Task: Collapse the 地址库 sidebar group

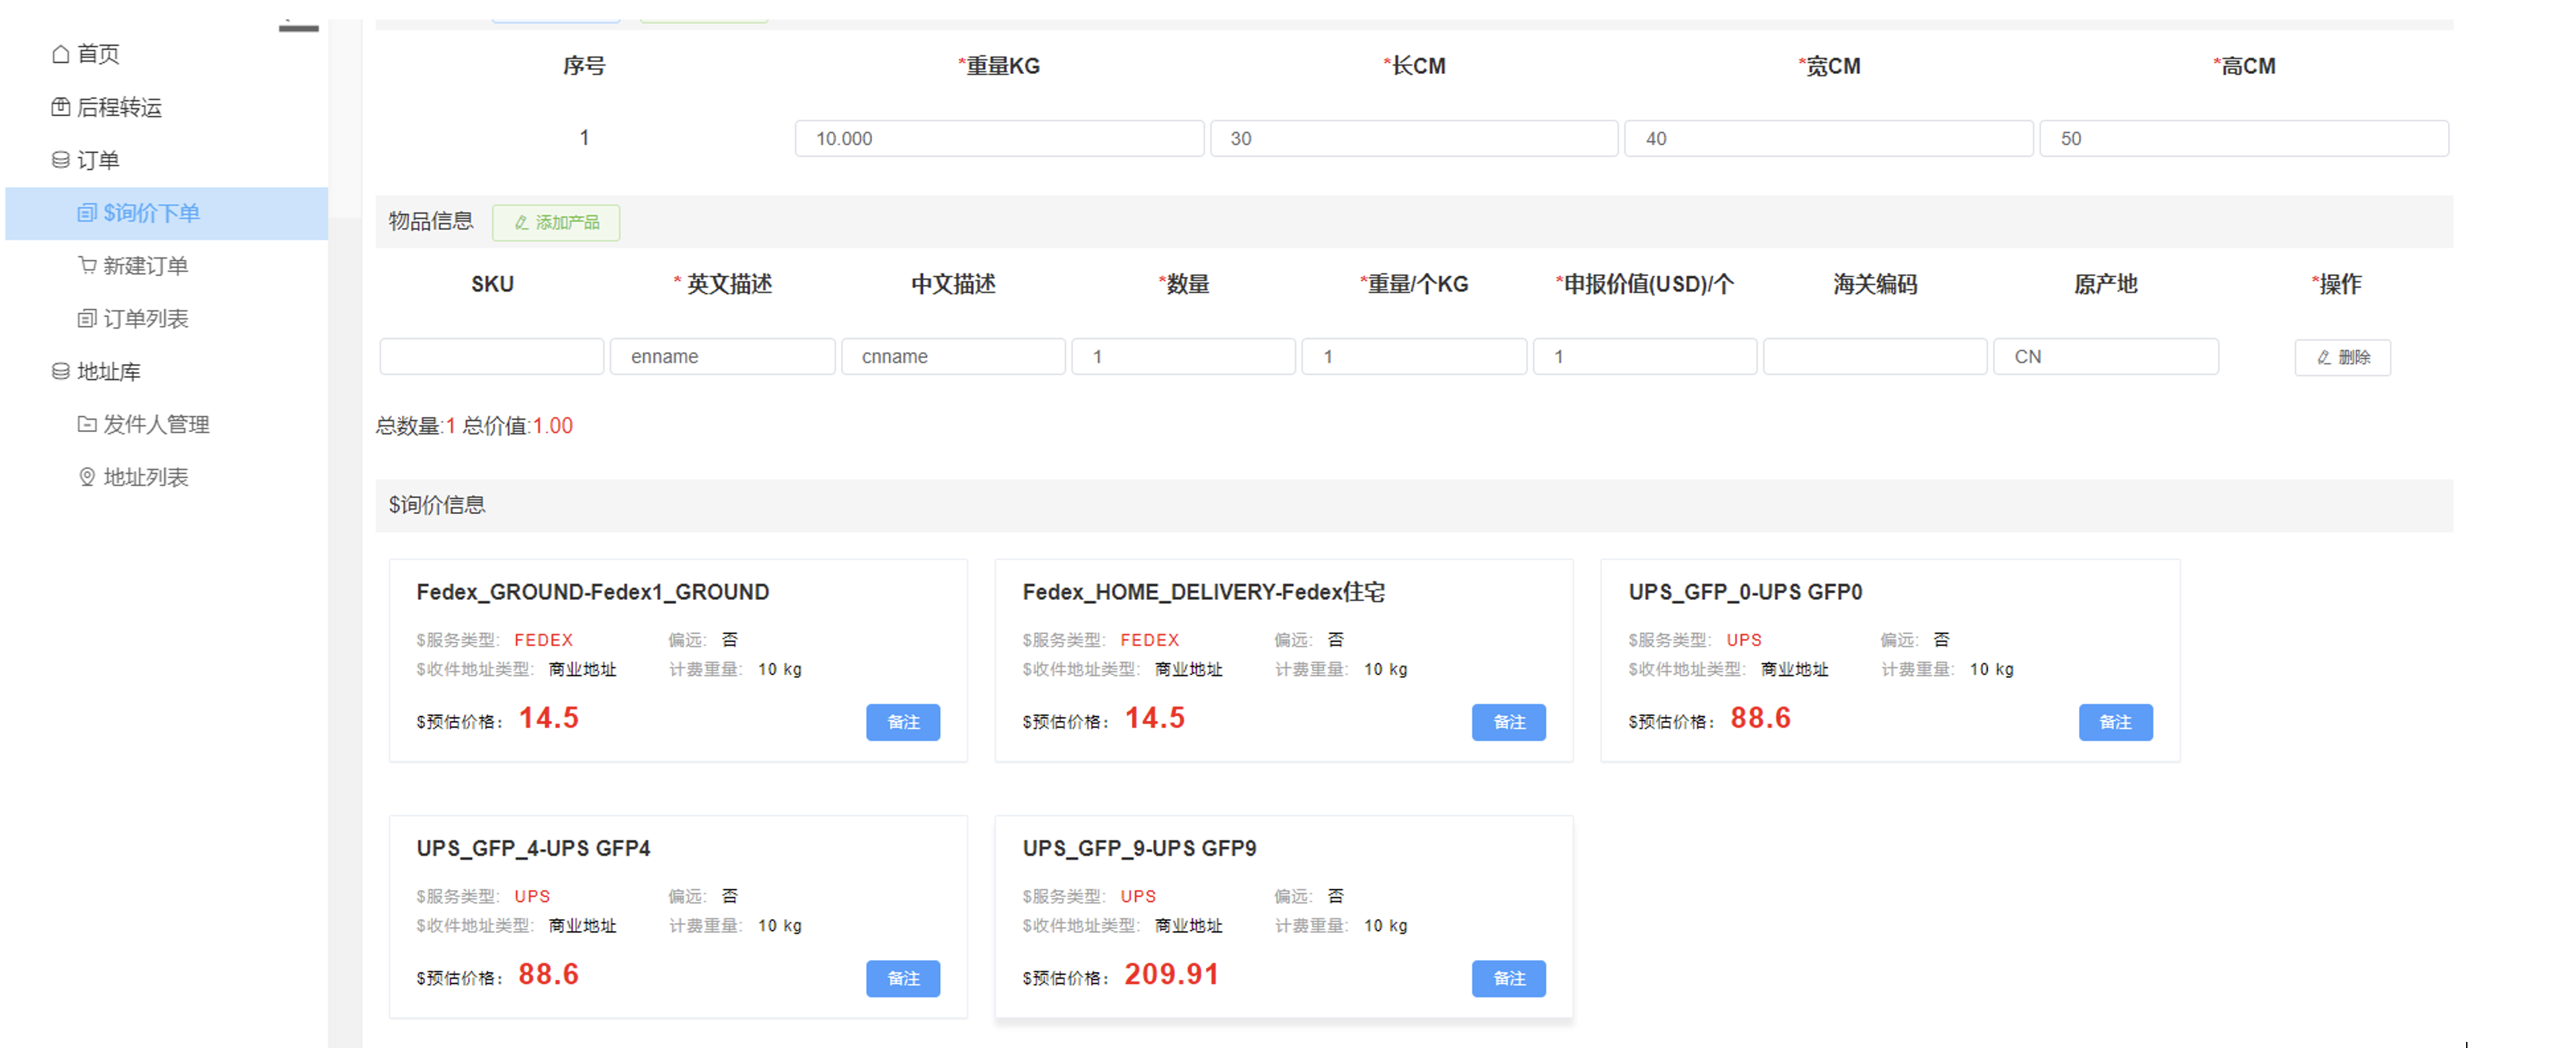Action: point(108,371)
